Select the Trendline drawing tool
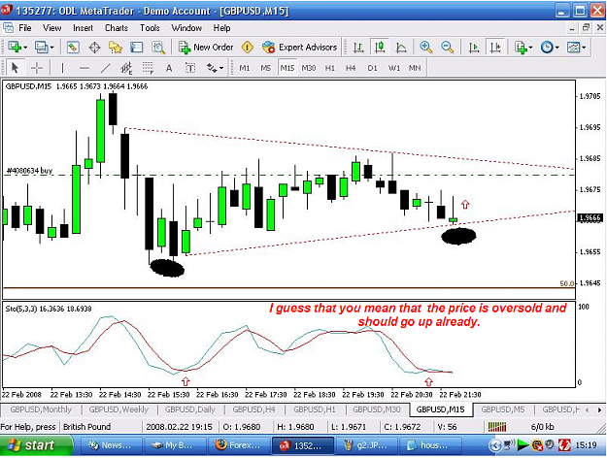Image resolution: width=607 pixels, height=458 pixels. pos(105,68)
